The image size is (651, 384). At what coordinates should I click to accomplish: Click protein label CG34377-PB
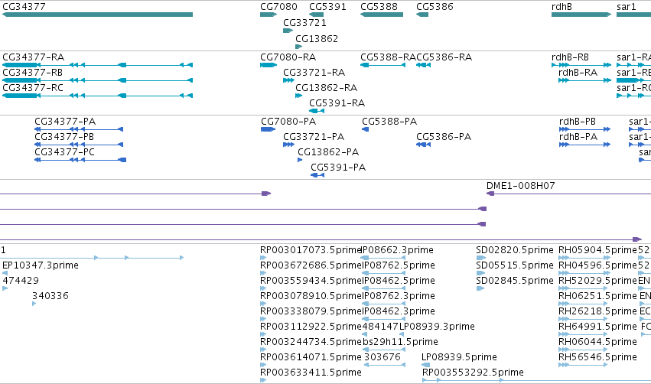pos(64,137)
